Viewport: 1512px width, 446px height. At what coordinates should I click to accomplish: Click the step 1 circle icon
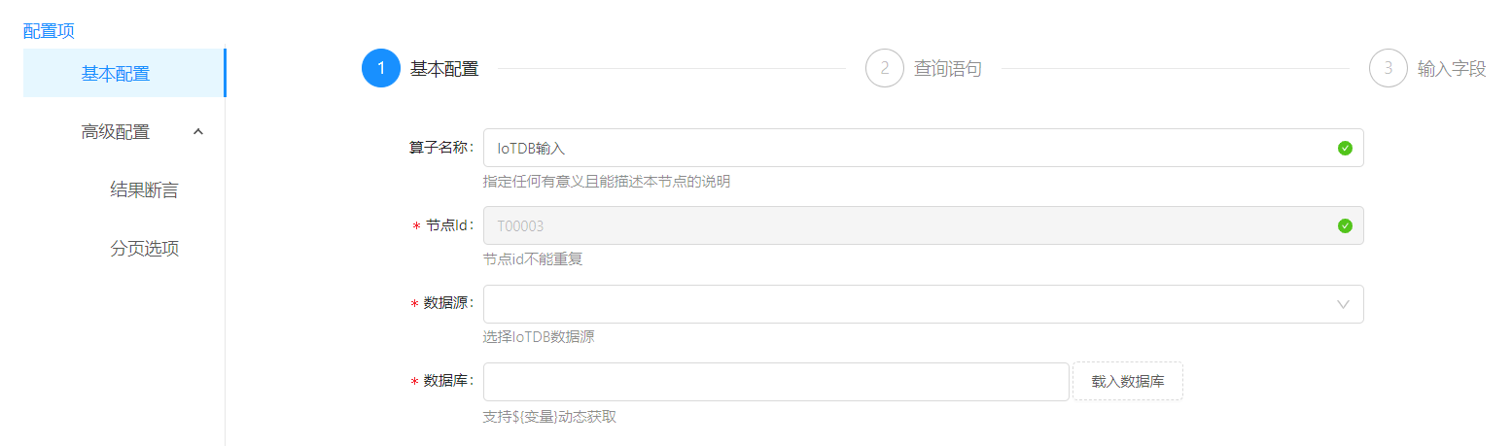click(381, 69)
